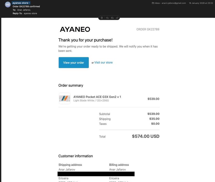This screenshot has height=182, width=215.
Task: Delete this email with the trash icon
Action: [x=102, y=18]
